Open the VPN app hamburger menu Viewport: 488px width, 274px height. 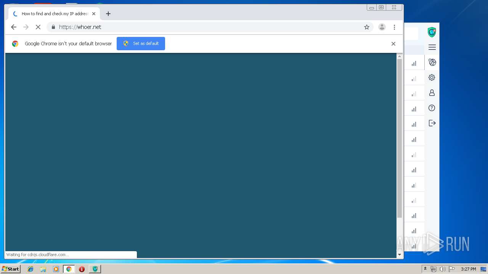432,47
